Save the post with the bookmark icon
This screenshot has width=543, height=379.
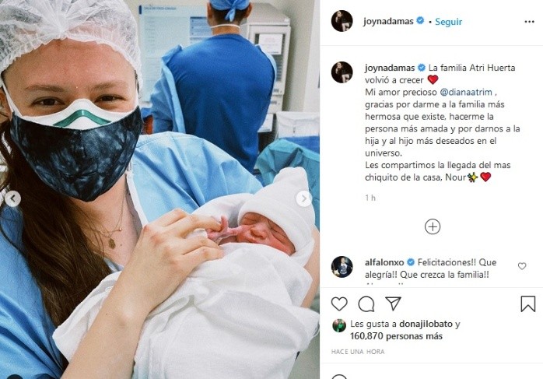pyautogui.click(x=528, y=304)
